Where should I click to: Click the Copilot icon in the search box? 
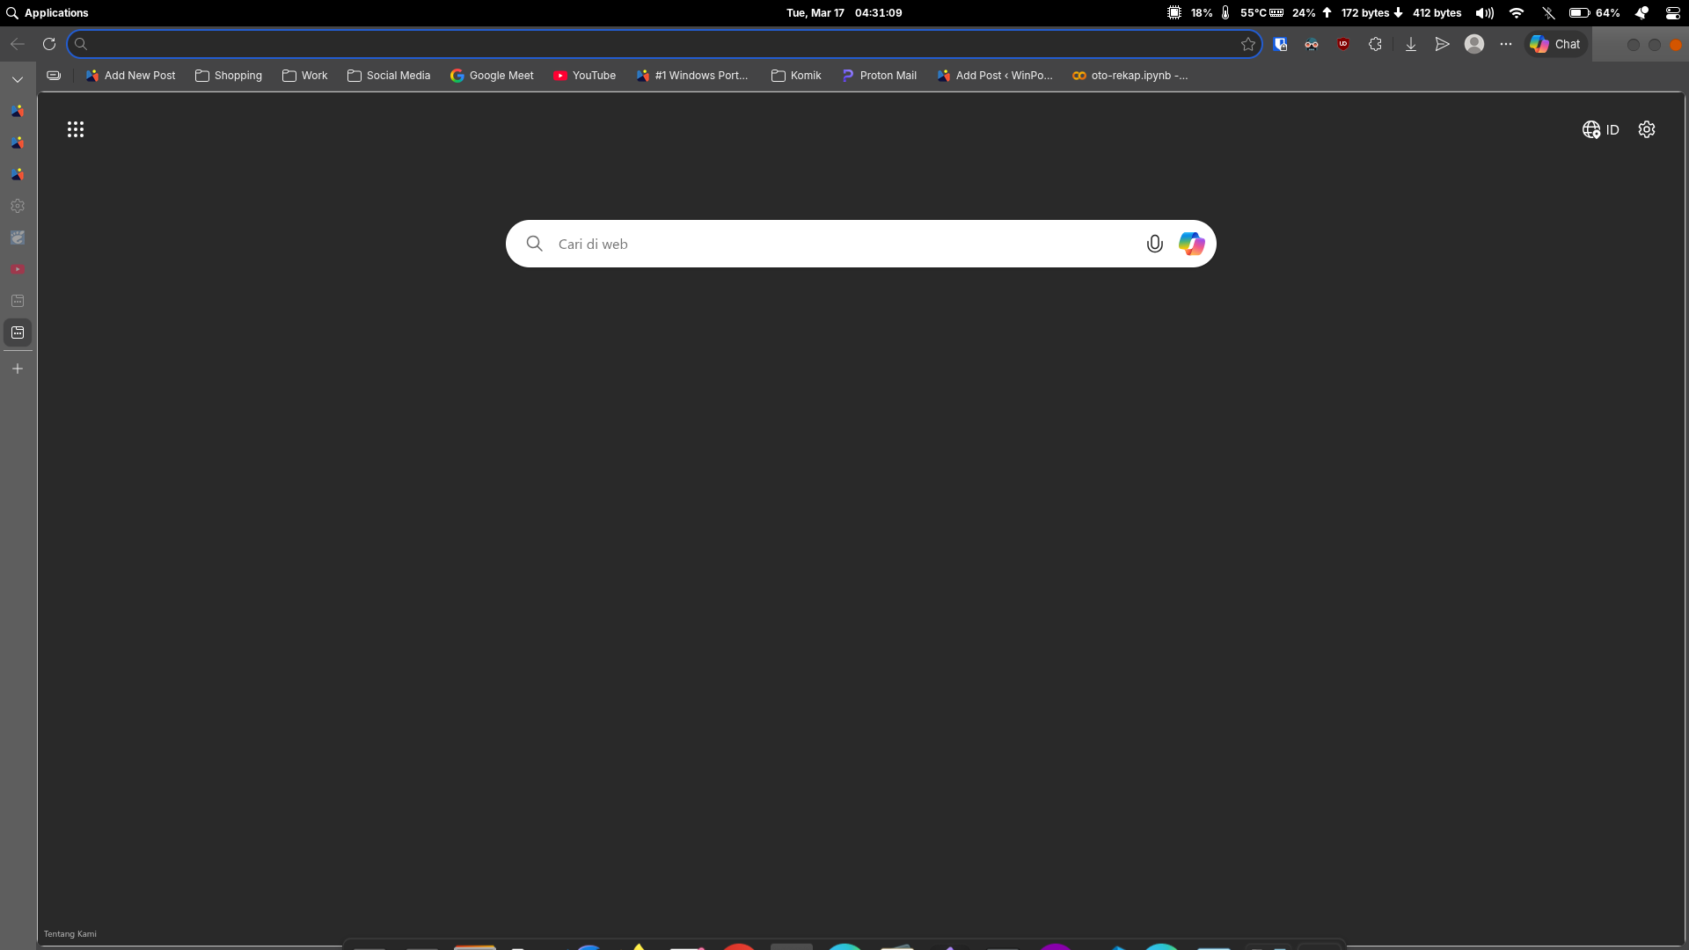click(1191, 244)
